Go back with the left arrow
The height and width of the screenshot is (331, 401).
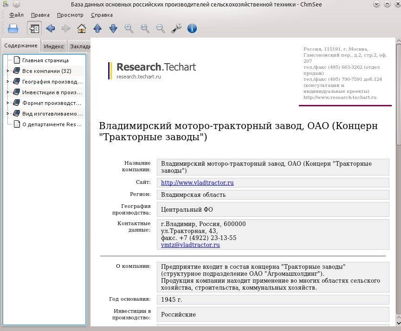tap(51, 28)
